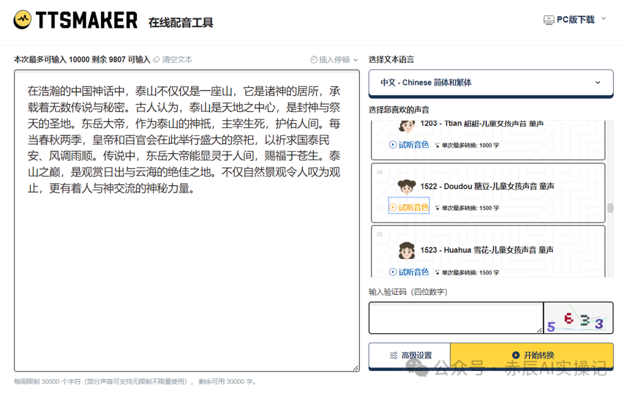627x393 pixels.
Task: Play 试听音色 for voice 1522 Doudou
Action: [409, 207]
